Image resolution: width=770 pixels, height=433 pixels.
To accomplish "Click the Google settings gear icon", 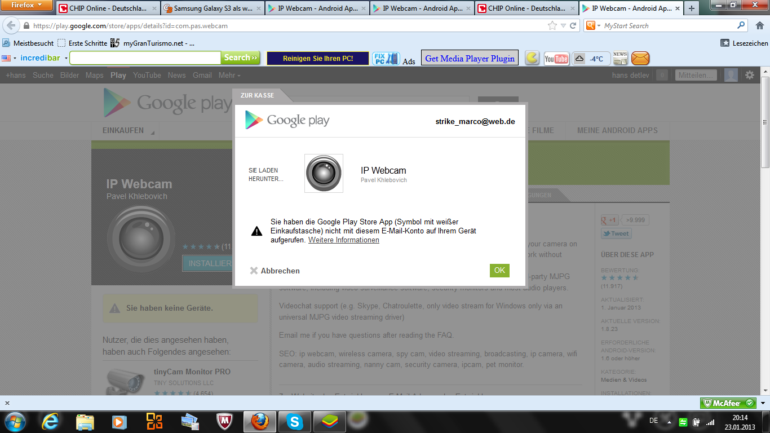I will click(750, 75).
